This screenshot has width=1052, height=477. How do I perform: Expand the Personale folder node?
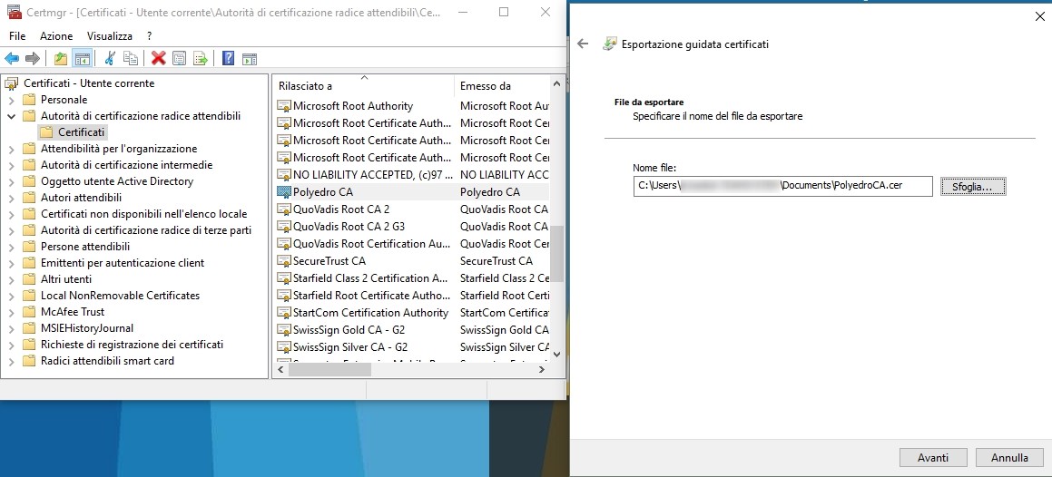pos(11,100)
